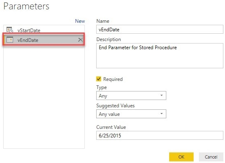The width and height of the screenshot is (225, 163).
Task: Click the vStartDate date-time parameter icon
Action: pos(10,30)
